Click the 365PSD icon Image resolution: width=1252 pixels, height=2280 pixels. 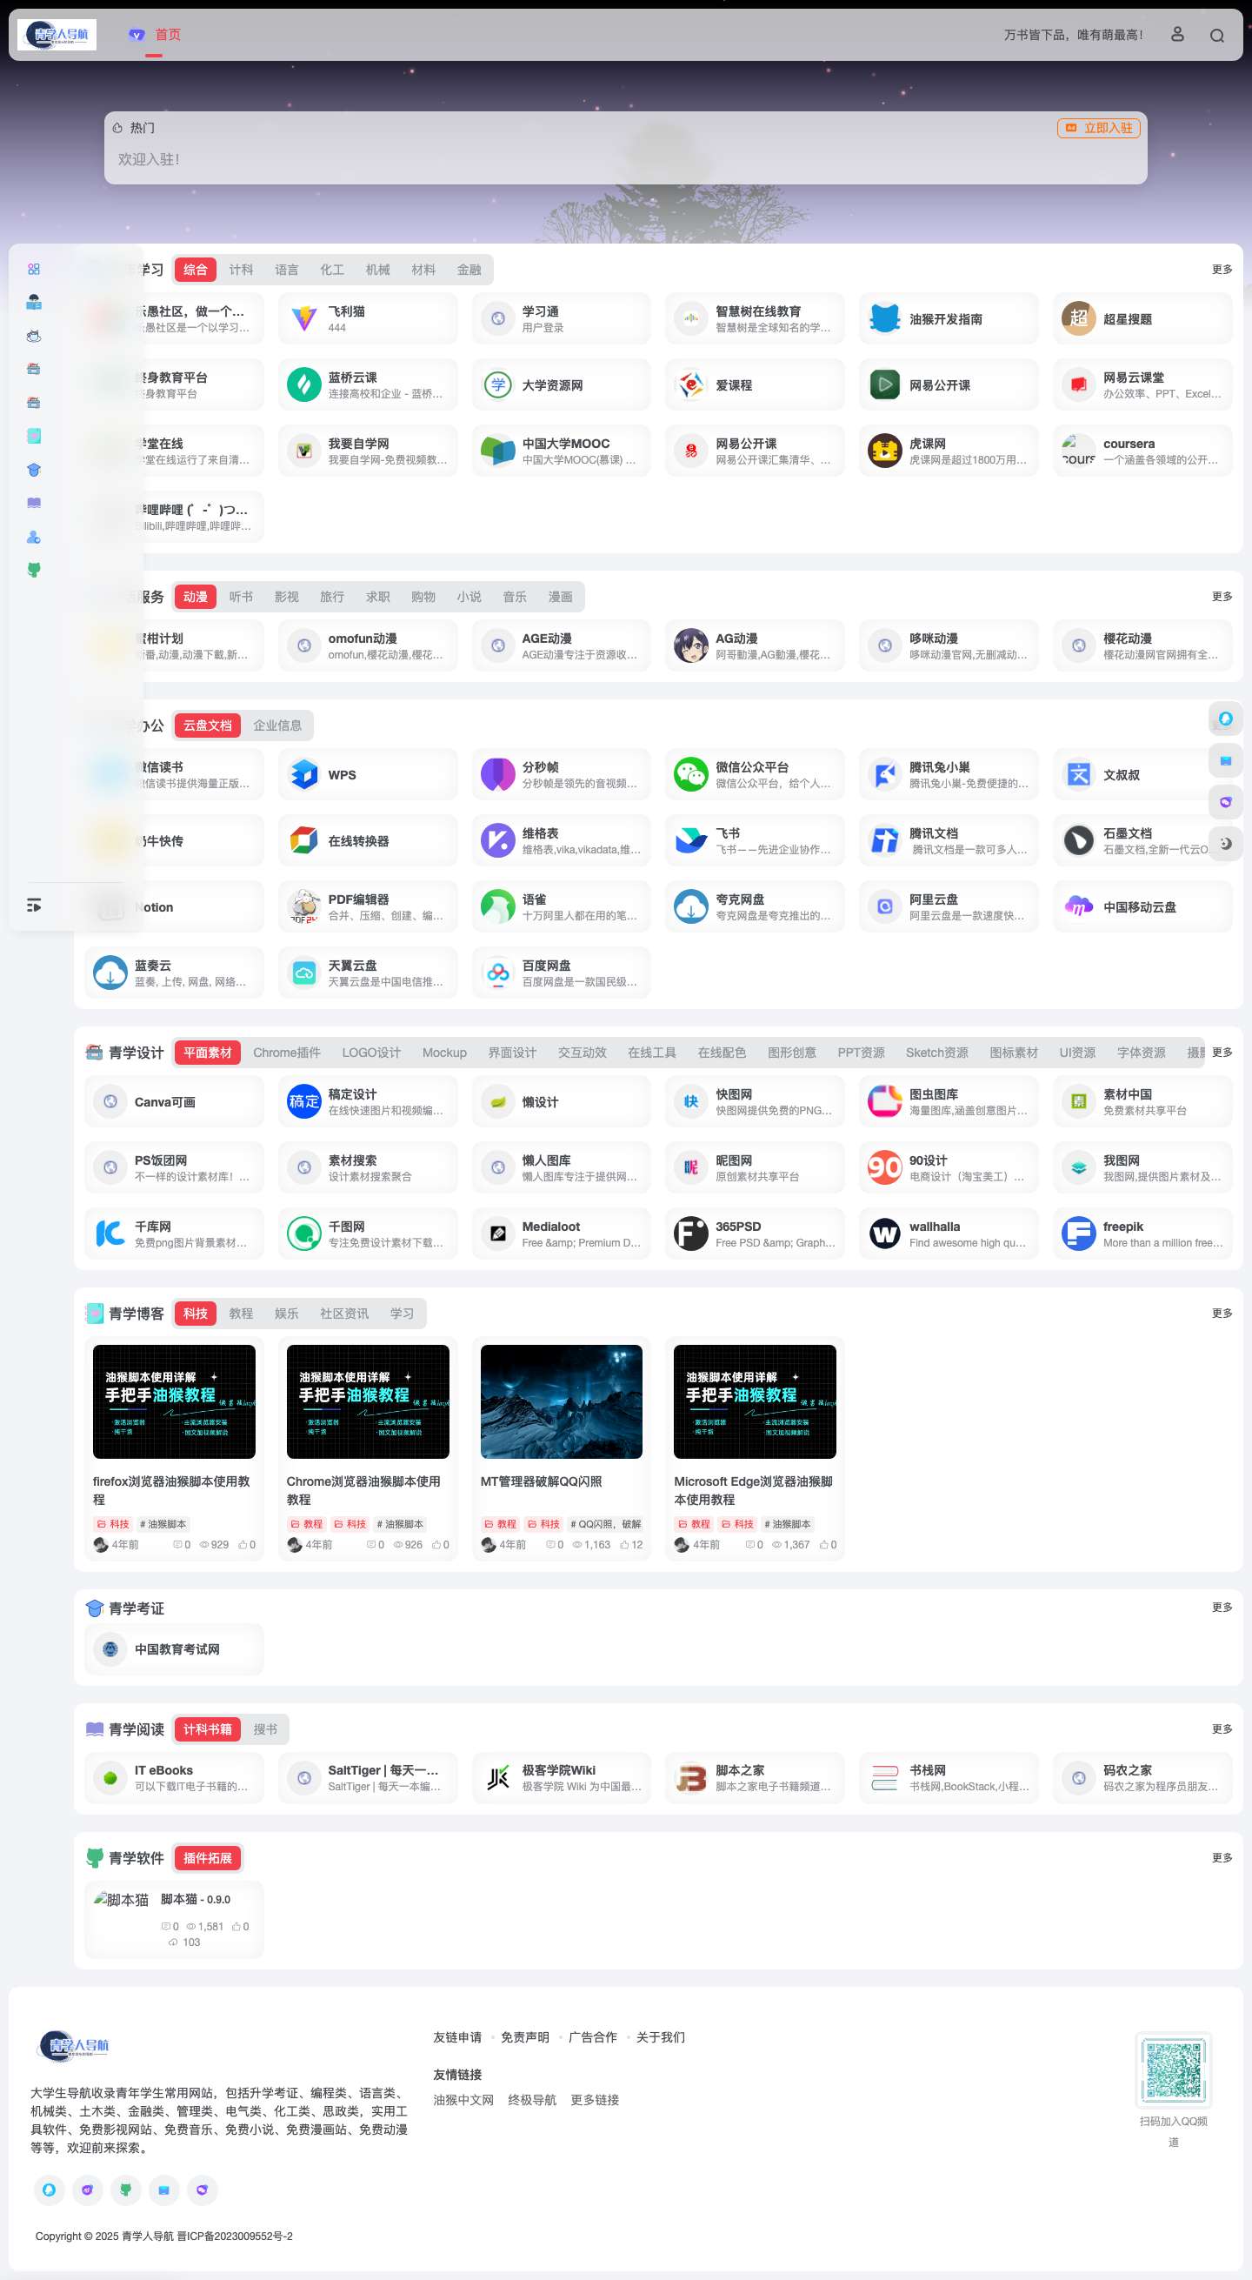click(691, 1234)
